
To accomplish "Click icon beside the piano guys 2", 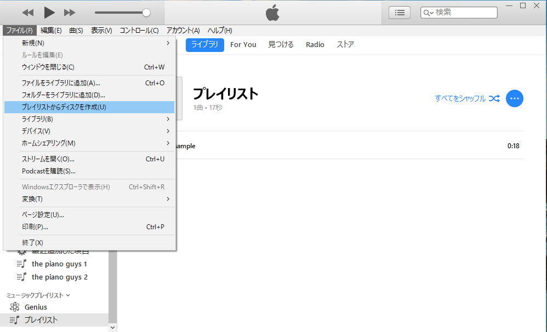I will pos(21,277).
